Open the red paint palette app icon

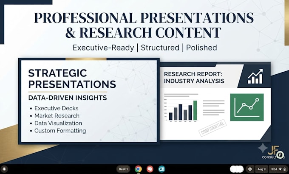[150, 169]
